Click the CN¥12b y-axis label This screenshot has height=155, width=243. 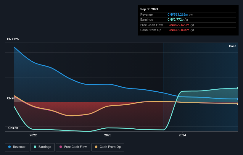pyautogui.click(x=13, y=39)
